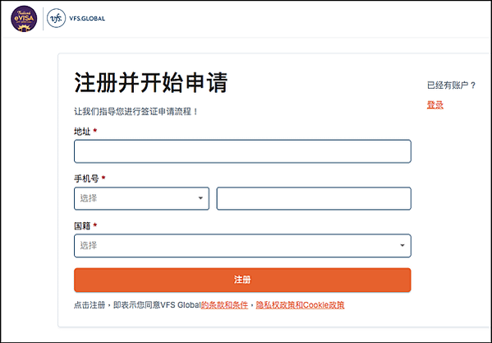This screenshot has width=492, height=343.
Task: Click the arrow on the 国籍 dropdown
Action: (402, 245)
